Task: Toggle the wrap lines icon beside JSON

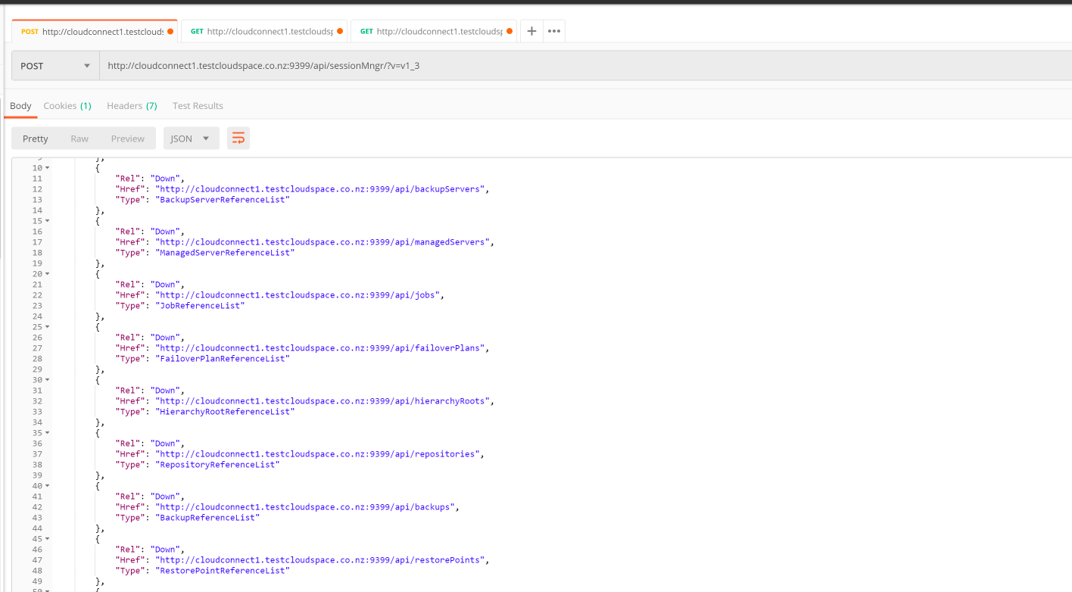Action: 238,138
